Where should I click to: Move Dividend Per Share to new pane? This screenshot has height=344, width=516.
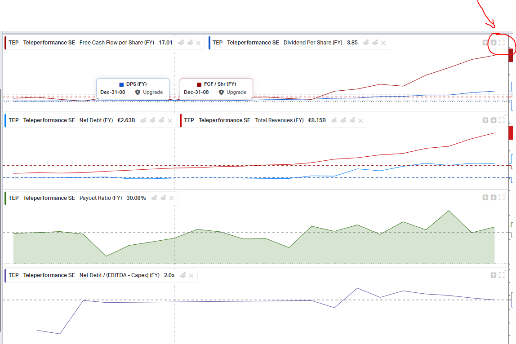[x=366, y=42]
